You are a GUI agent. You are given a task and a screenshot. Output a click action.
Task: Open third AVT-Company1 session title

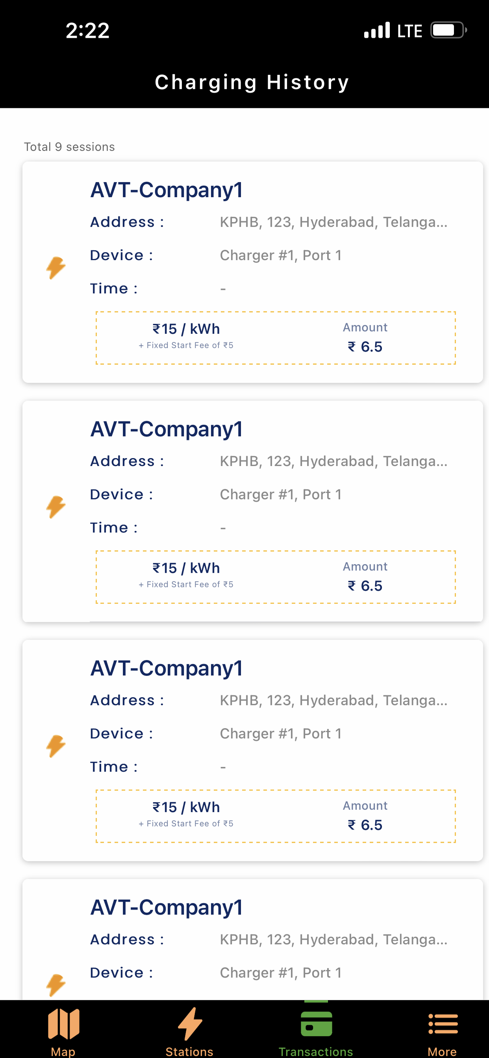(167, 668)
